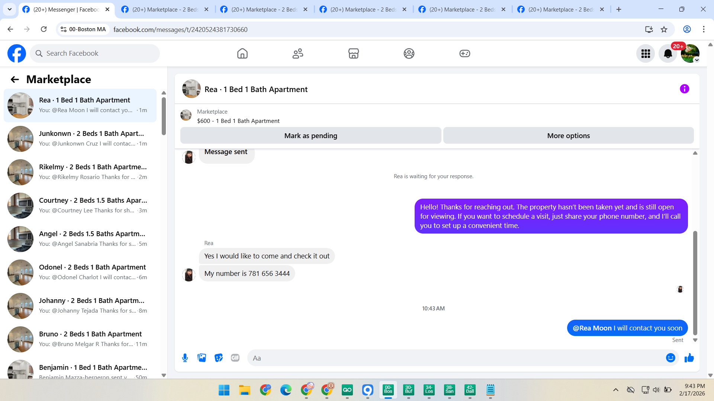Expand the account profile menu arrow
Viewport: 714px width, 401px height.
(x=697, y=60)
